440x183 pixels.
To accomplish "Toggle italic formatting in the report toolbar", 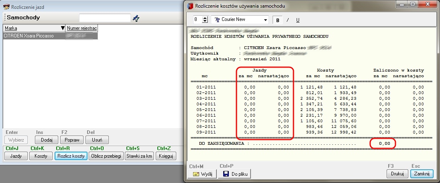I will pos(287,20).
